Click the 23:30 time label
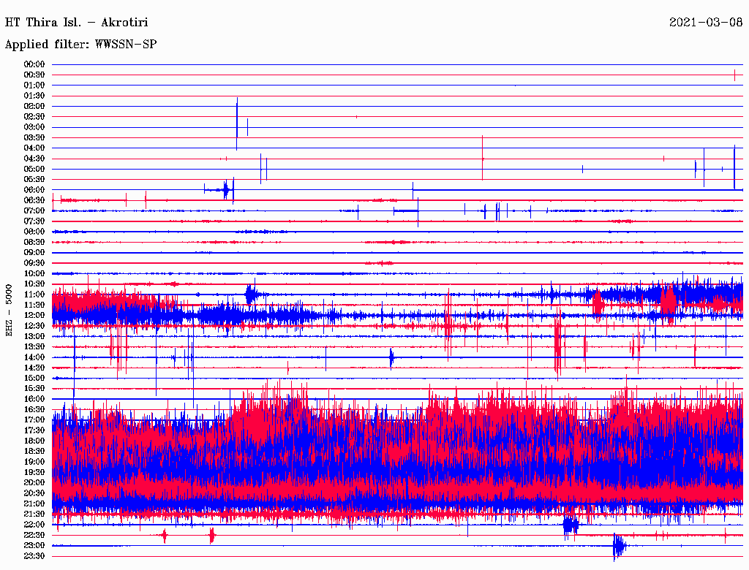The height and width of the screenshot is (570, 749). [x=34, y=556]
